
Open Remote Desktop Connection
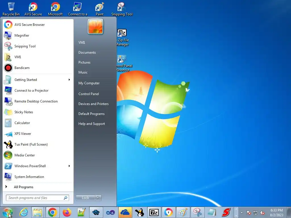coord(38,101)
